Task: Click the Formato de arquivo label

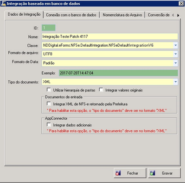Action: pos(23,53)
